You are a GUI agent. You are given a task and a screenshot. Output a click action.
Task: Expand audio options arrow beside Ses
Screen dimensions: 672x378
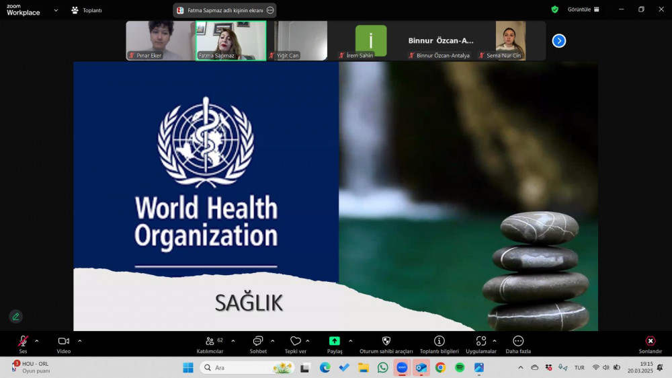(x=37, y=341)
